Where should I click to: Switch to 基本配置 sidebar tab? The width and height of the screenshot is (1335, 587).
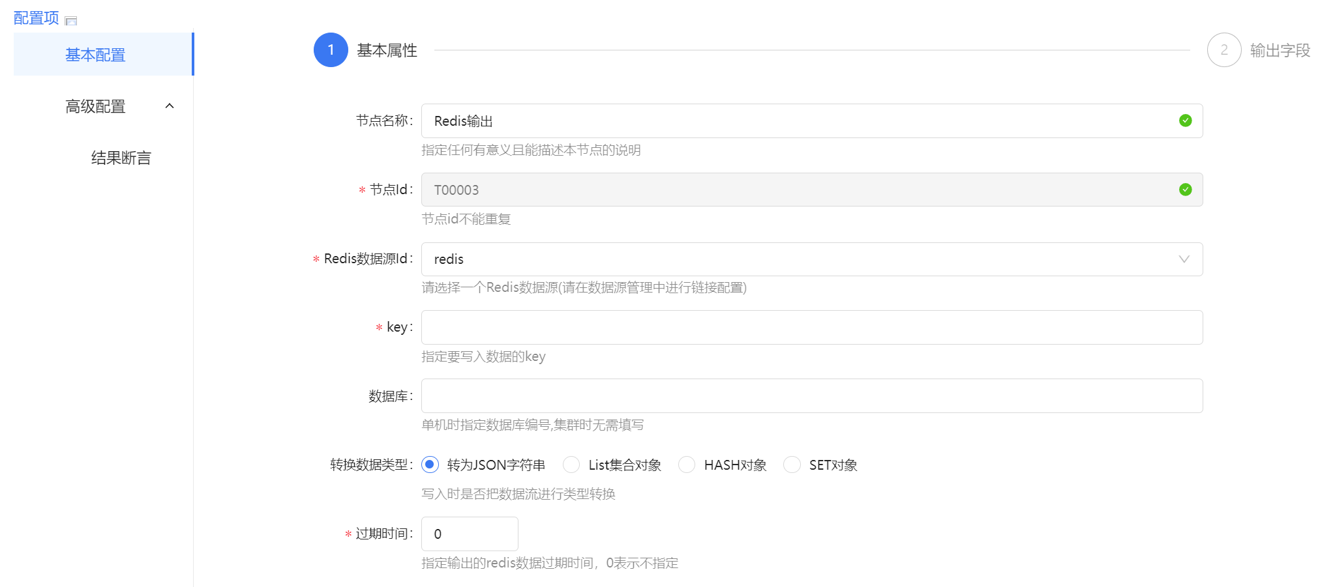click(96, 55)
